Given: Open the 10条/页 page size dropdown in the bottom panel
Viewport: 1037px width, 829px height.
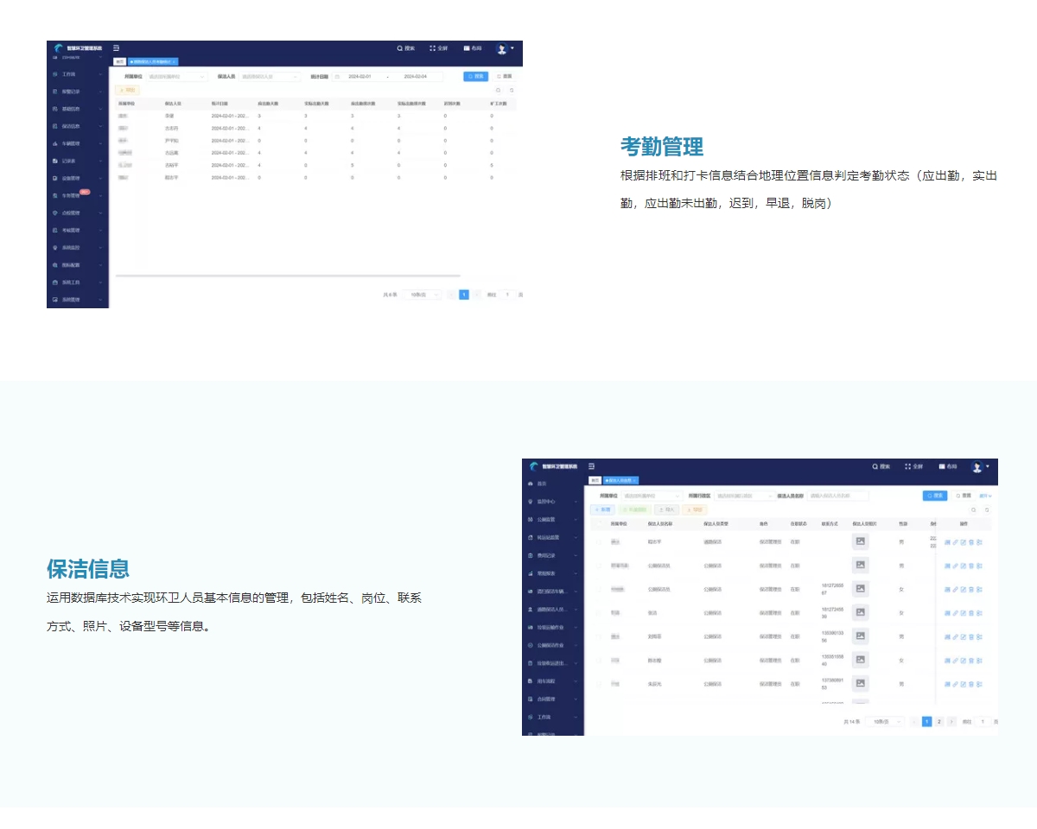Looking at the screenshot, I should point(886,721).
